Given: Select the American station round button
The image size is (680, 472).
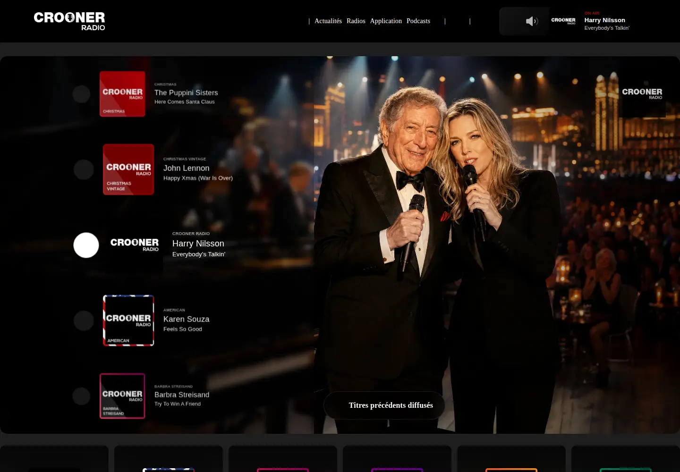Looking at the screenshot, I should (84, 320).
